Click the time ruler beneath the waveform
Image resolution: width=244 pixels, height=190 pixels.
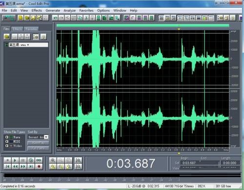pos(142,150)
